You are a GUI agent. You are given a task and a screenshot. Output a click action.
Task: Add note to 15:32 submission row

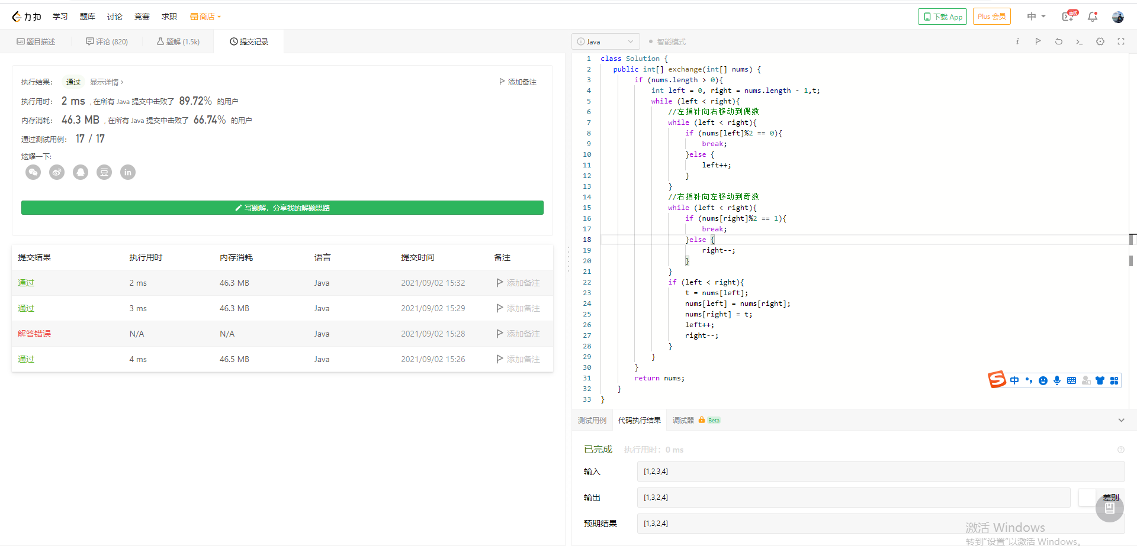coord(518,283)
